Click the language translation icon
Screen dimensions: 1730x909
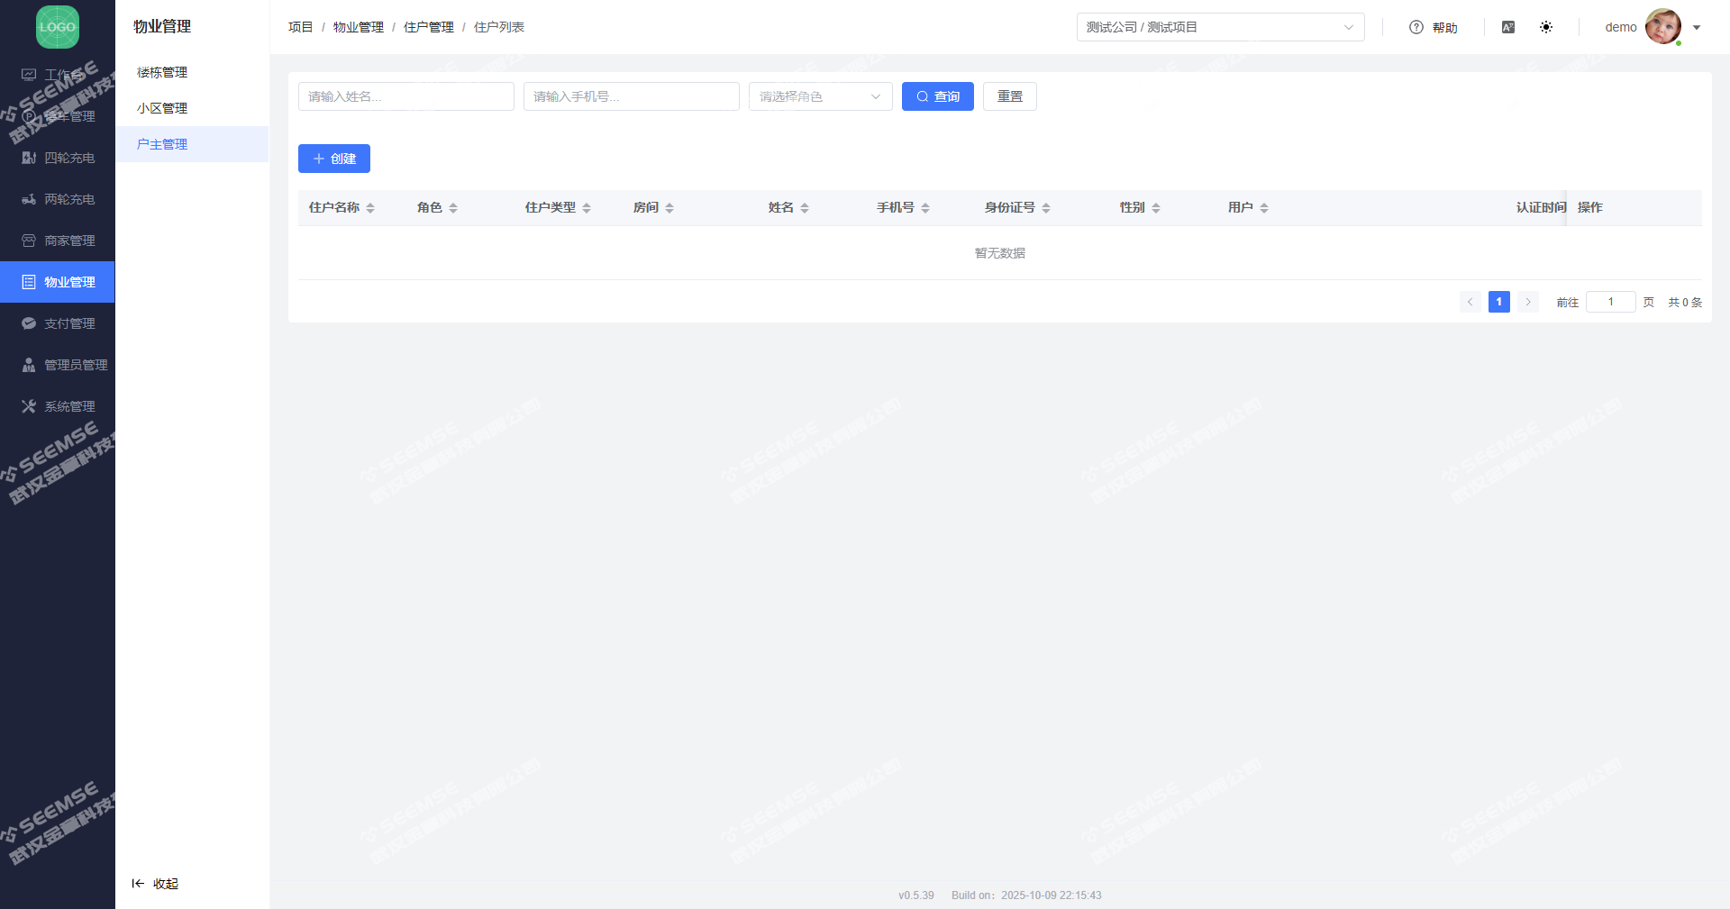click(x=1508, y=27)
